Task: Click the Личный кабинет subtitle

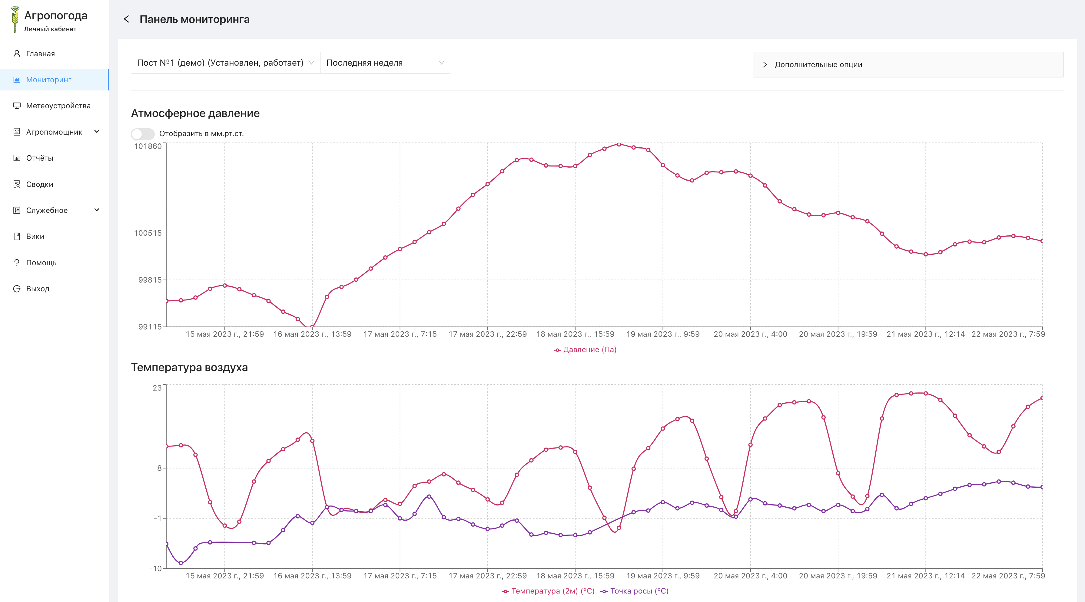Action: coord(50,29)
